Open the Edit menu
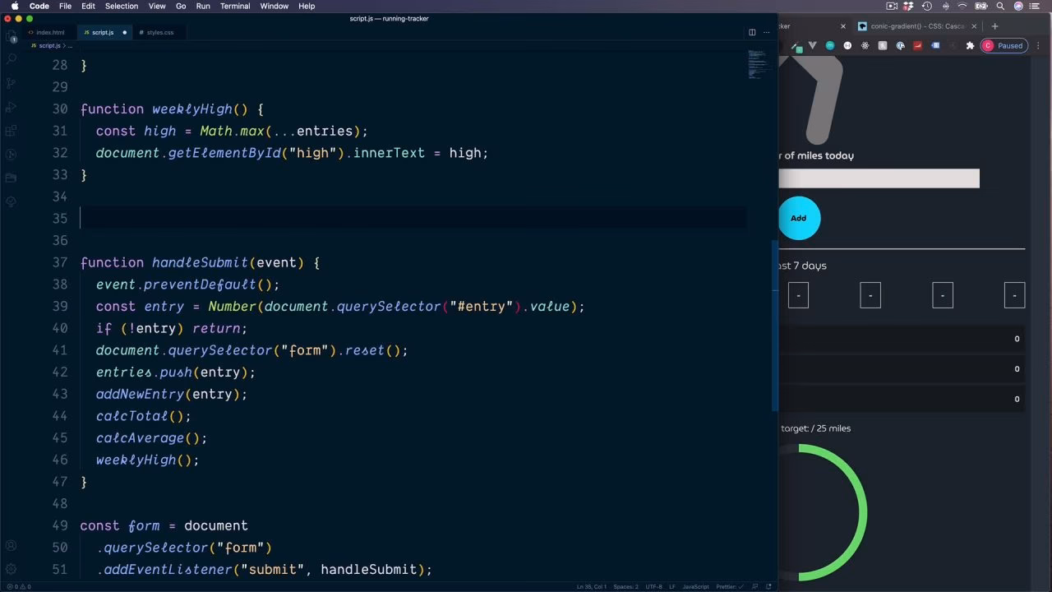 tap(88, 6)
